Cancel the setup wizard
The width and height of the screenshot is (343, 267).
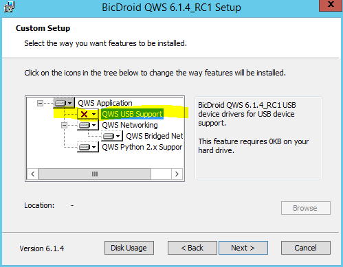306,248
